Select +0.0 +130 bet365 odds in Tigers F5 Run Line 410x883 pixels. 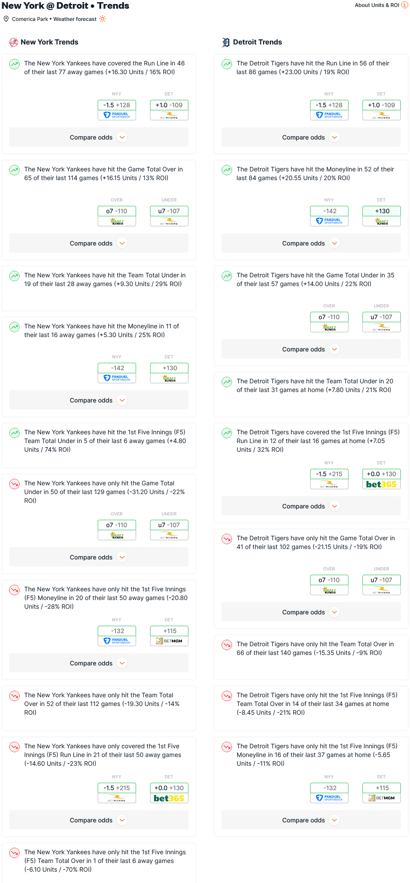pyautogui.click(x=382, y=479)
